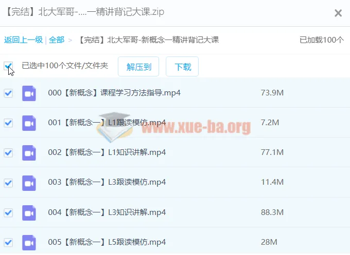350x255 pixels.
Task: Open file 001【新概念一】L1跟读模仿.mp4
Action: [107, 123]
